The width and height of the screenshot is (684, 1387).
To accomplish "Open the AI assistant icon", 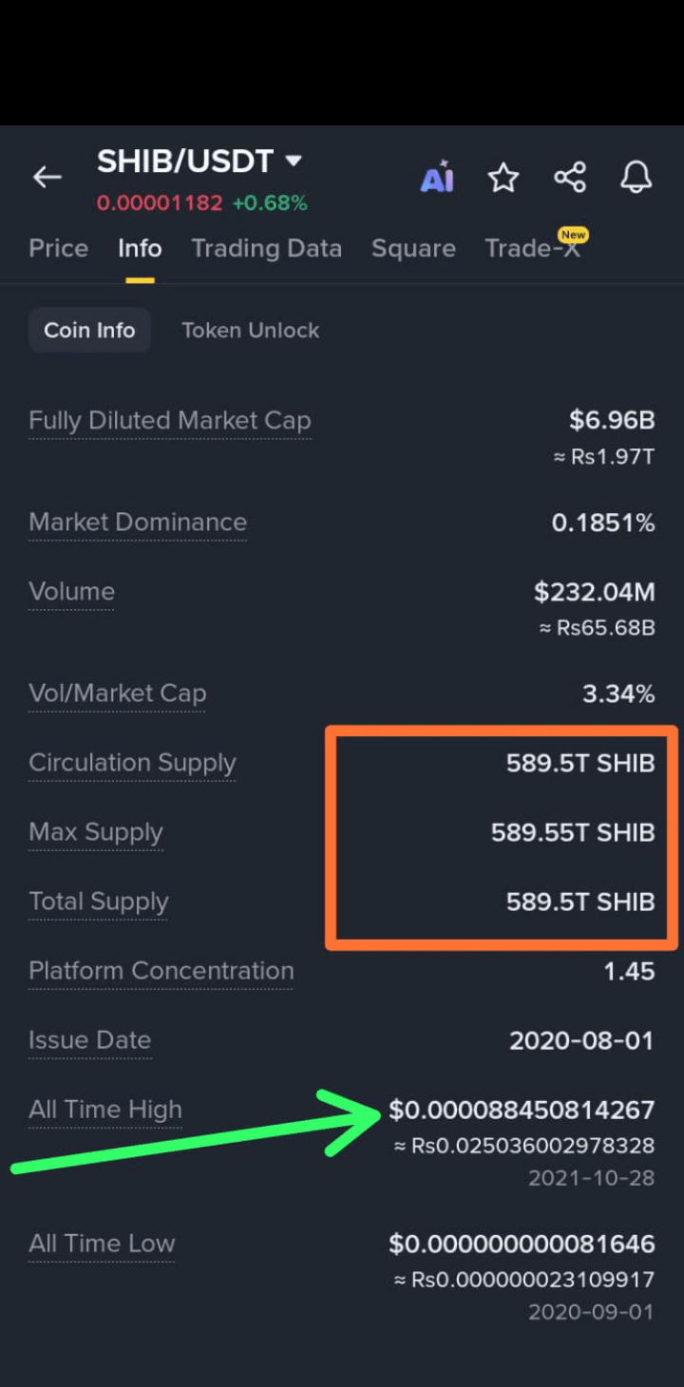I will coord(437,177).
